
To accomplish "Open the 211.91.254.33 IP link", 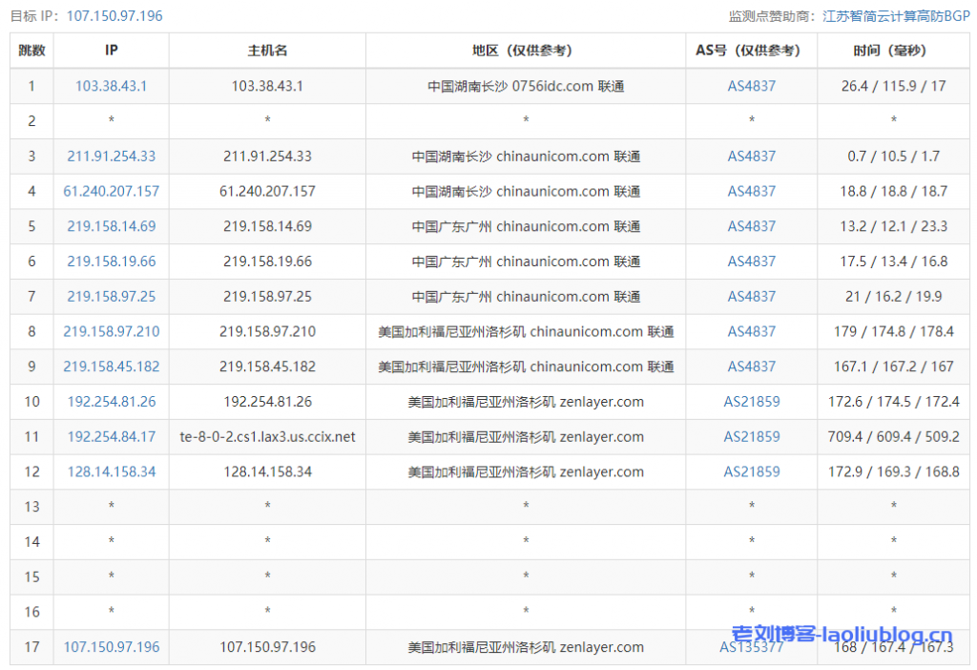I will [x=111, y=157].
